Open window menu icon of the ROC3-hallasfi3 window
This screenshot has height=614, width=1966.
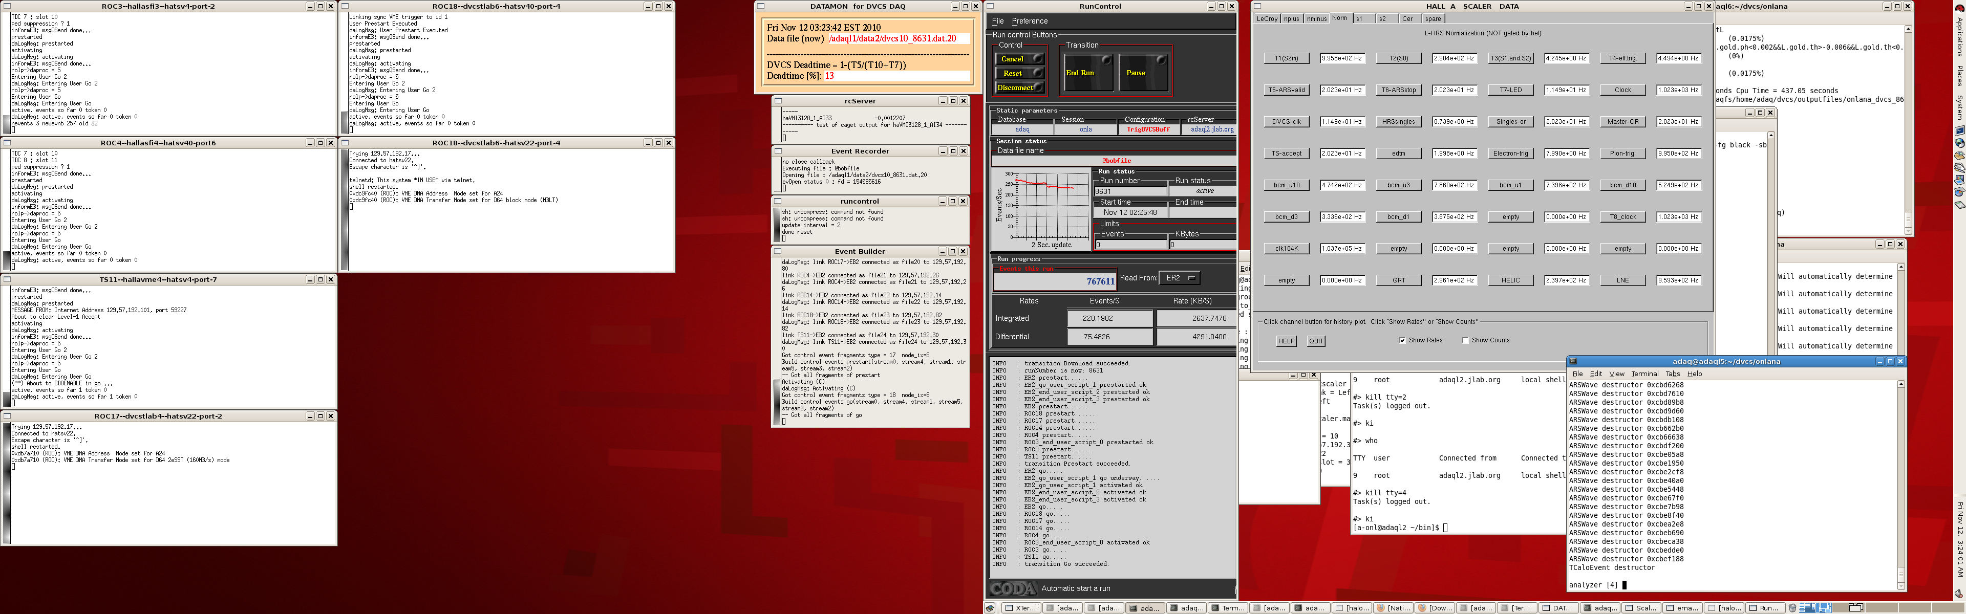[x=7, y=6]
